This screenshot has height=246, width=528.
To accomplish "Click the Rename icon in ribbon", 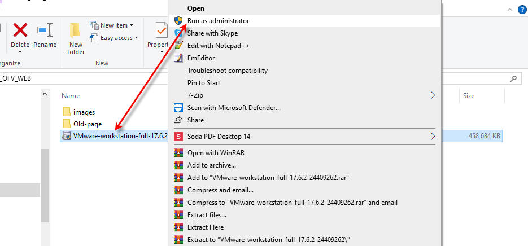I will point(45,30).
